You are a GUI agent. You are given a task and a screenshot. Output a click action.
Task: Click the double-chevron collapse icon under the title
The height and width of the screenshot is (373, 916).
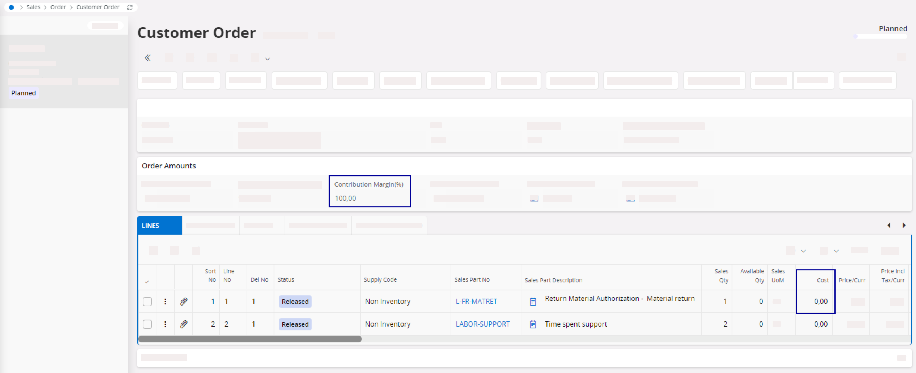(148, 58)
